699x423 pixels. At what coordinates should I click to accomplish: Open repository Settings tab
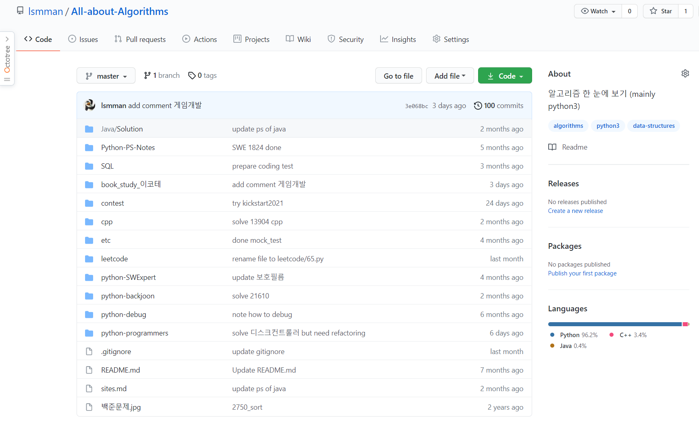point(451,39)
